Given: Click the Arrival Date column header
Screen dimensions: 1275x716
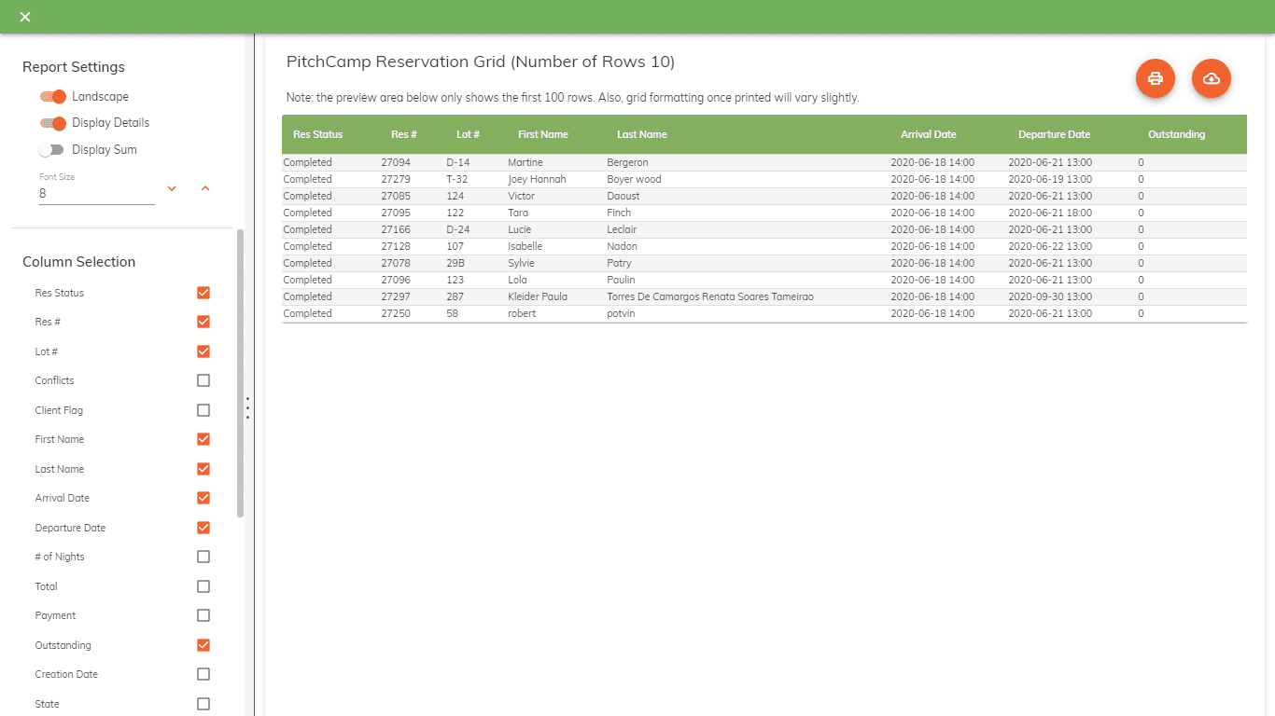Looking at the screenshot, I should (929, 134).
